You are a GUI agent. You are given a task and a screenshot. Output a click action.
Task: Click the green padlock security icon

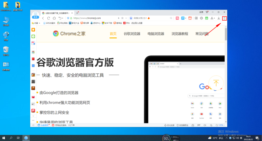[71, 18]
